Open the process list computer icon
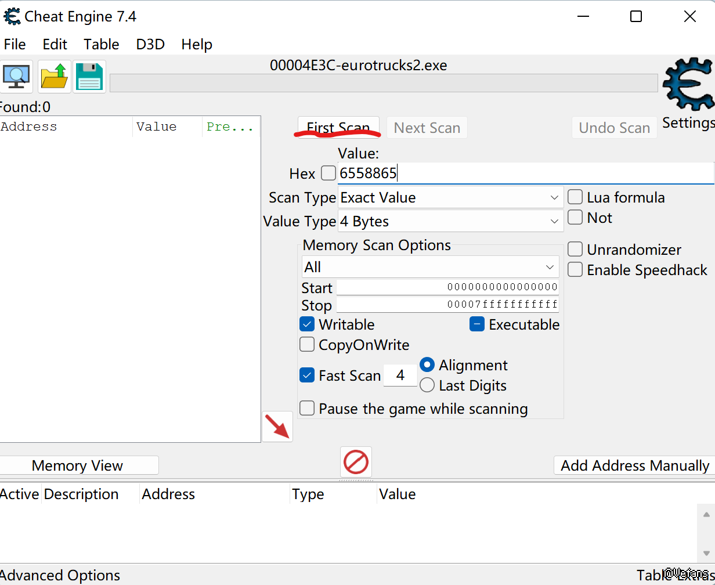This screenshot has width=715, height=585. [16, 77]
